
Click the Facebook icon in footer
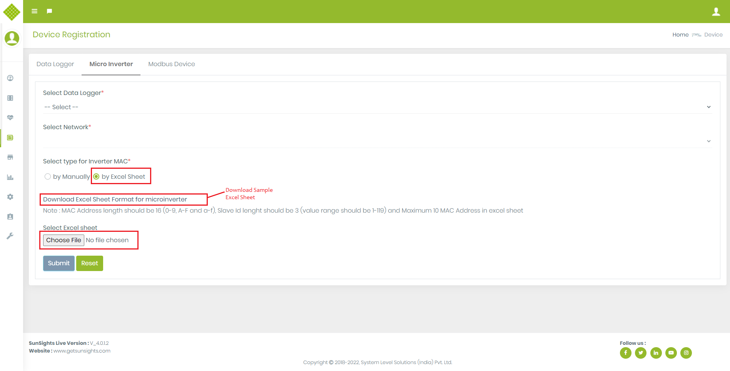pos(625,353)
